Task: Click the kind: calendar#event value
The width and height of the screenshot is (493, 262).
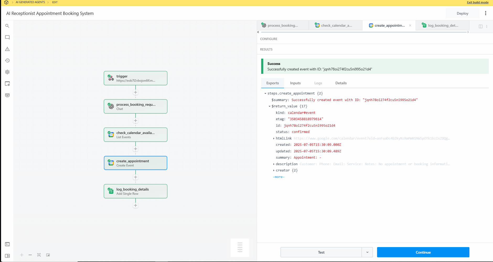Action: click(302, 113)
